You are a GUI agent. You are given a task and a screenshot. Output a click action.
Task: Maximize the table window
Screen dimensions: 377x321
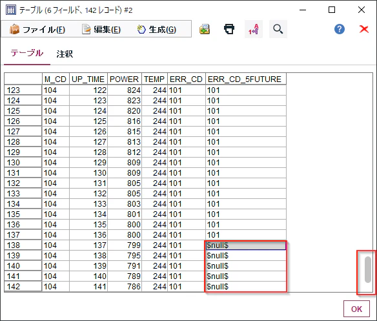[x=332, y=10]
